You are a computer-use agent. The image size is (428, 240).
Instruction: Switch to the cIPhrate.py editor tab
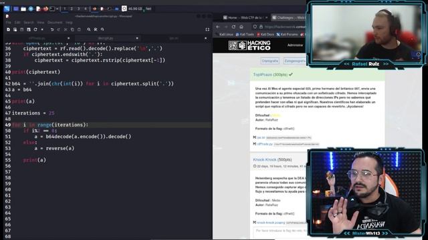click(x=37, y=39)
